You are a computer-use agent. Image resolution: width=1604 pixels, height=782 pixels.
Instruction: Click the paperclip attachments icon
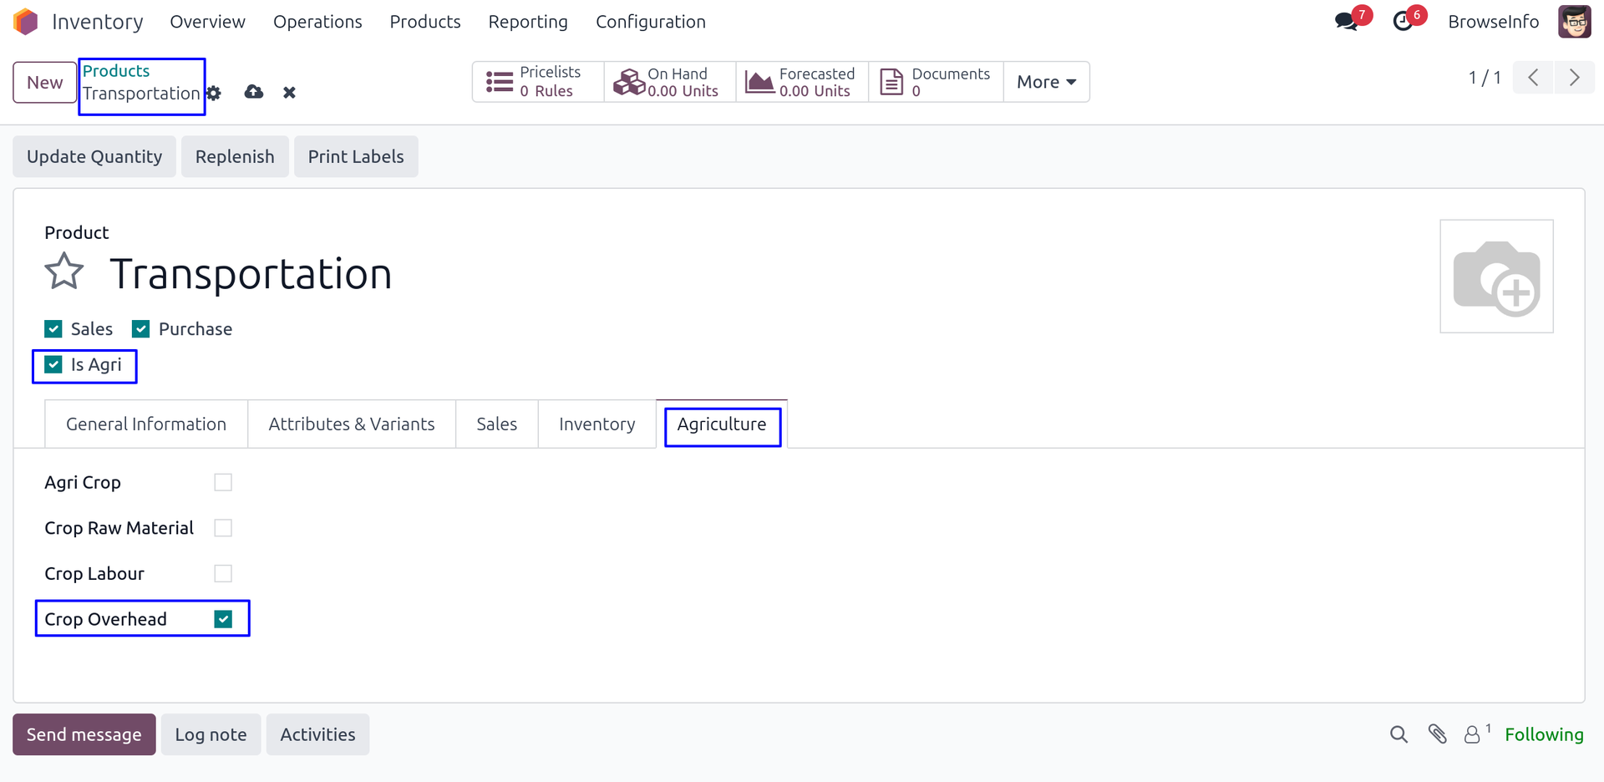coord(1437,734)
